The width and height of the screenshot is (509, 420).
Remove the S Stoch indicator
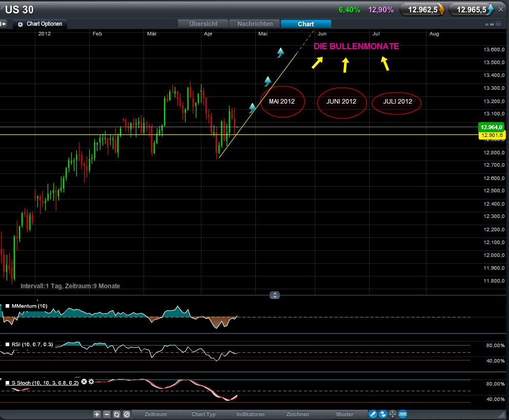pos(84,382)
